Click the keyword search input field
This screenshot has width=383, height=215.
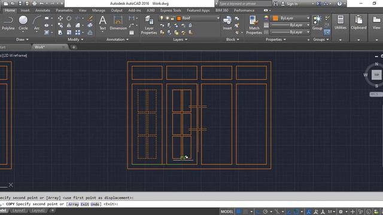click(x=245, y=4)
